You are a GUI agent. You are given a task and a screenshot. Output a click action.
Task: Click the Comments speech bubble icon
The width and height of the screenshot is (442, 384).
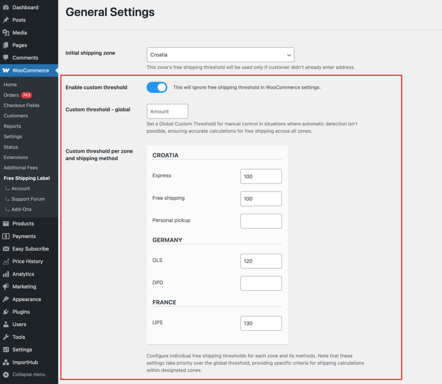click(6, 58)
